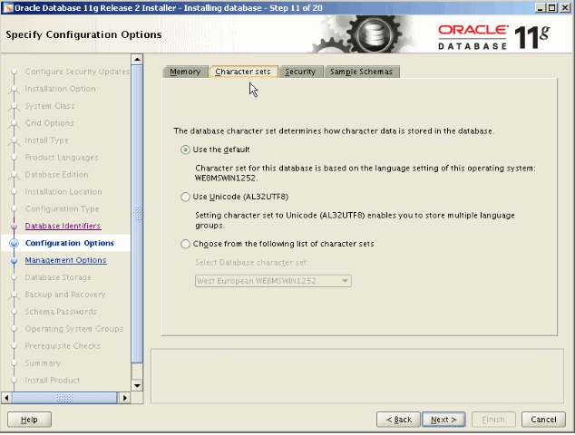The height and width of the screenshot is (435, 575).
Task: Go back with the < Back button
Action: point(398,420)
